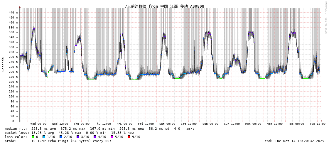Click the green 0 loss color swatch
Viewport: 329px width, 145px height.
(33, 137)
